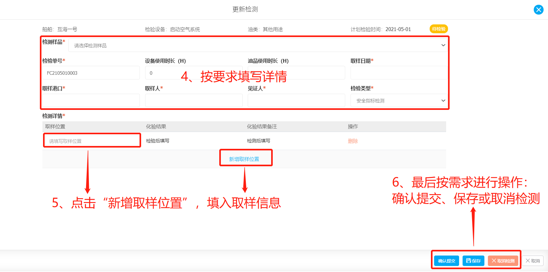Click the 计划检验时间 2021-05-01 text
This screenshot has width=548, height=272.
[381, 29]
